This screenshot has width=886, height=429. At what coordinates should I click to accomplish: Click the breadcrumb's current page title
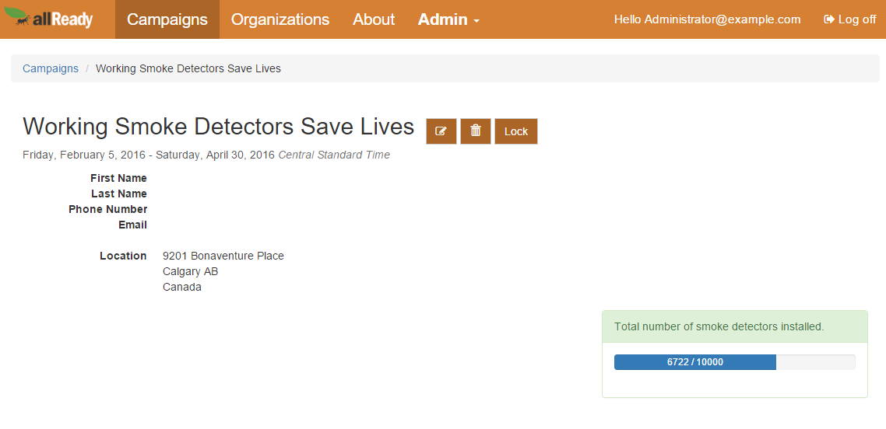tap(188, 68)
